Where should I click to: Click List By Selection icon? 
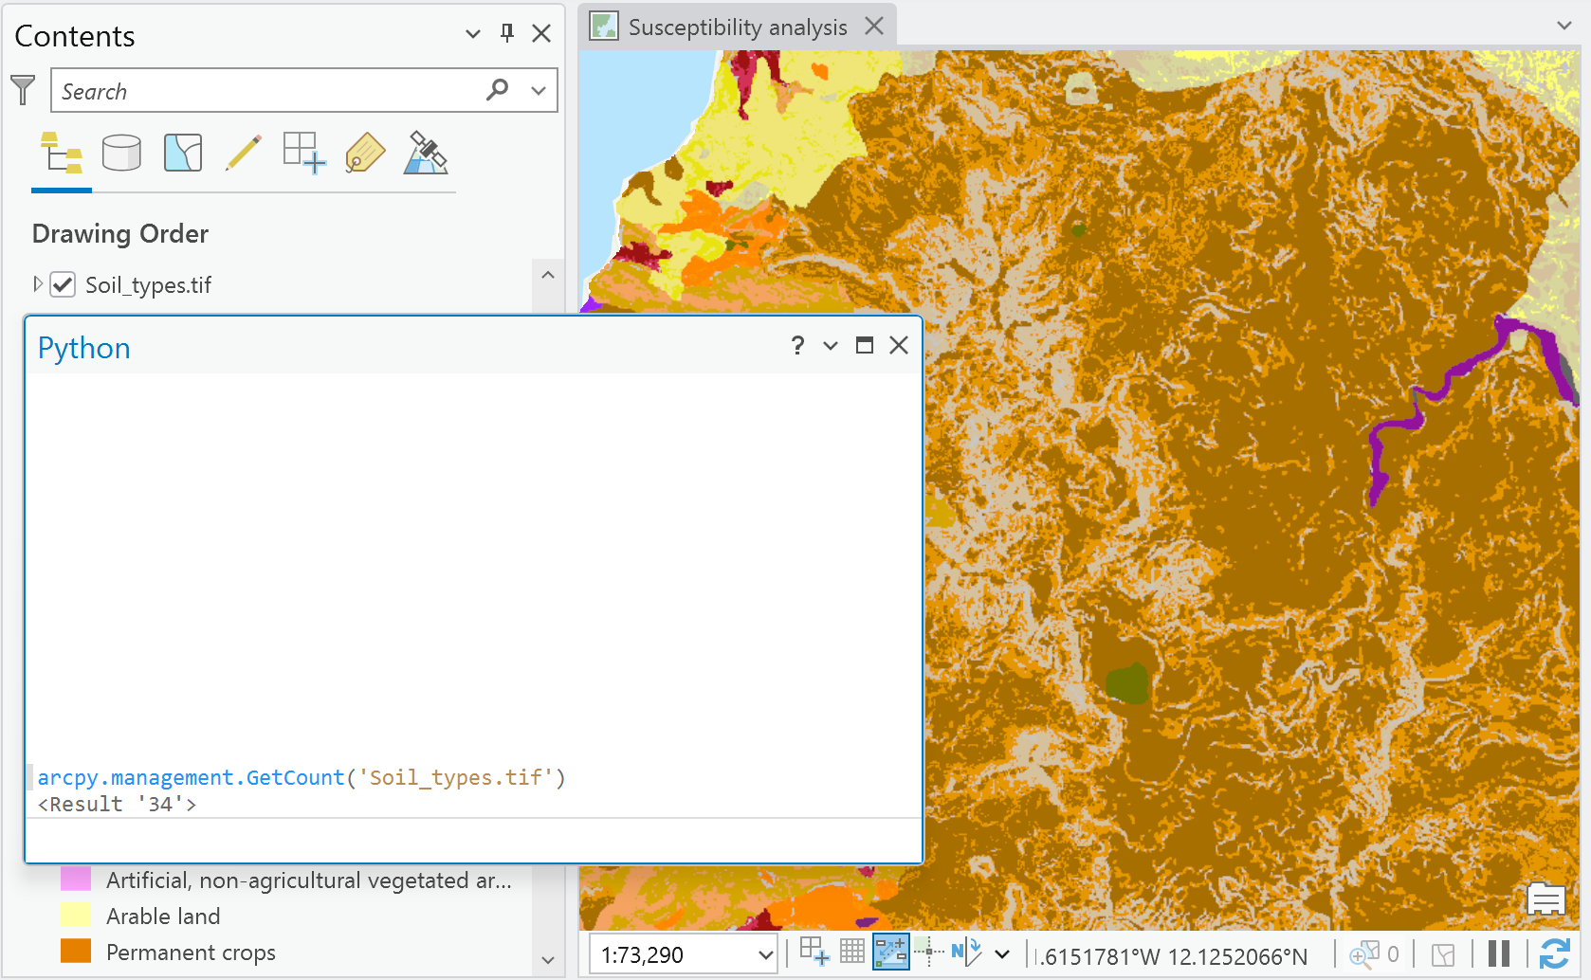pyautogui.click(x=183, y=153)
